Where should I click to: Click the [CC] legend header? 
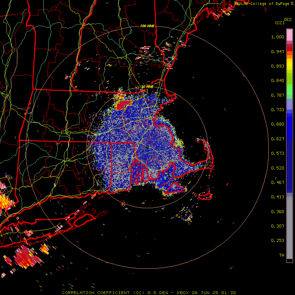(280, 23)
